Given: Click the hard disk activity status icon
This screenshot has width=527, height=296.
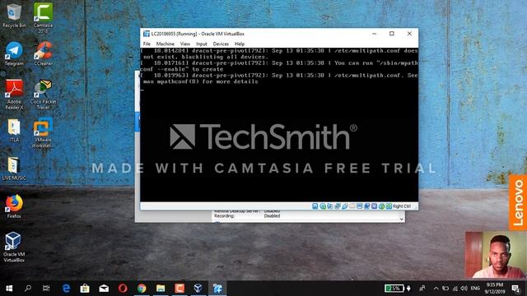Looking at the screenshot, I should (315, 206).
